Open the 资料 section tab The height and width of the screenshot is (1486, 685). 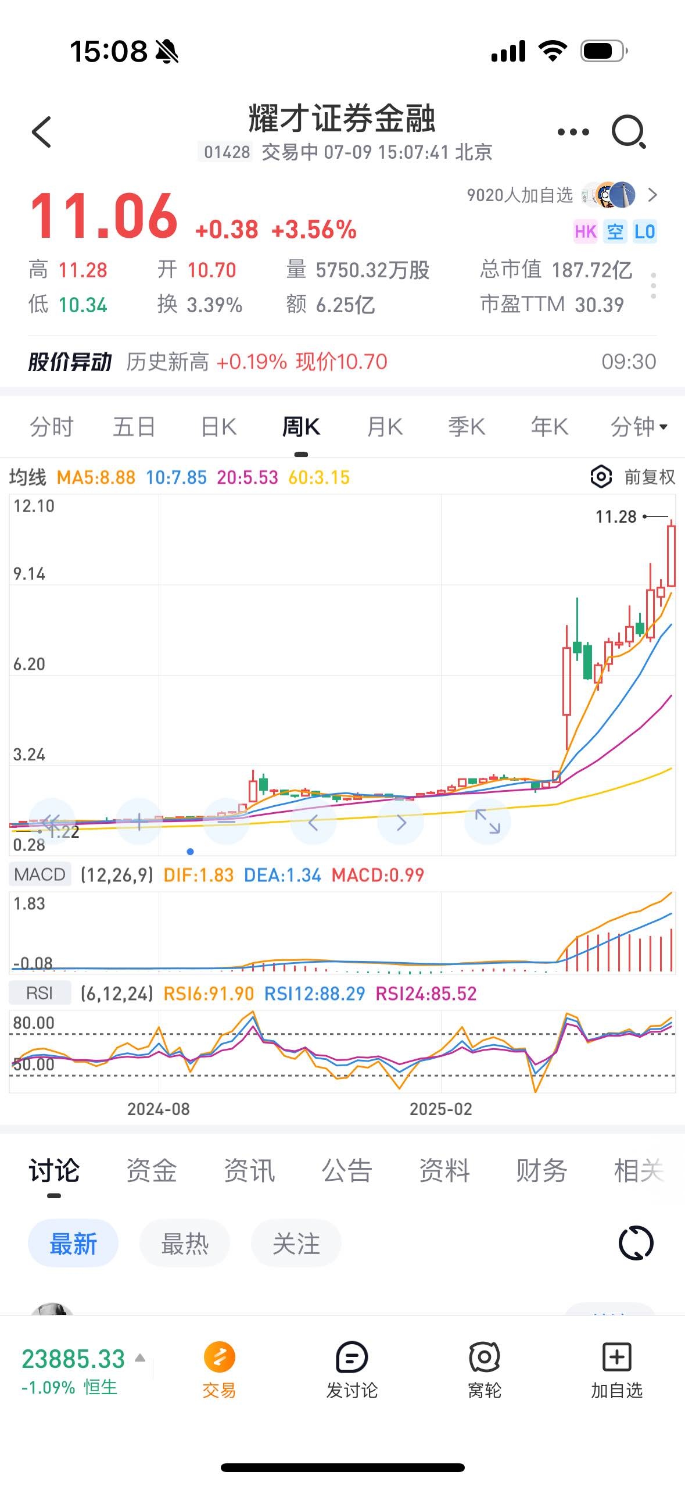pyautogui.click(x=444, y=1170)
